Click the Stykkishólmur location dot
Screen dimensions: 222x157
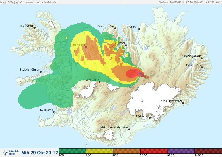click(41, 72)
